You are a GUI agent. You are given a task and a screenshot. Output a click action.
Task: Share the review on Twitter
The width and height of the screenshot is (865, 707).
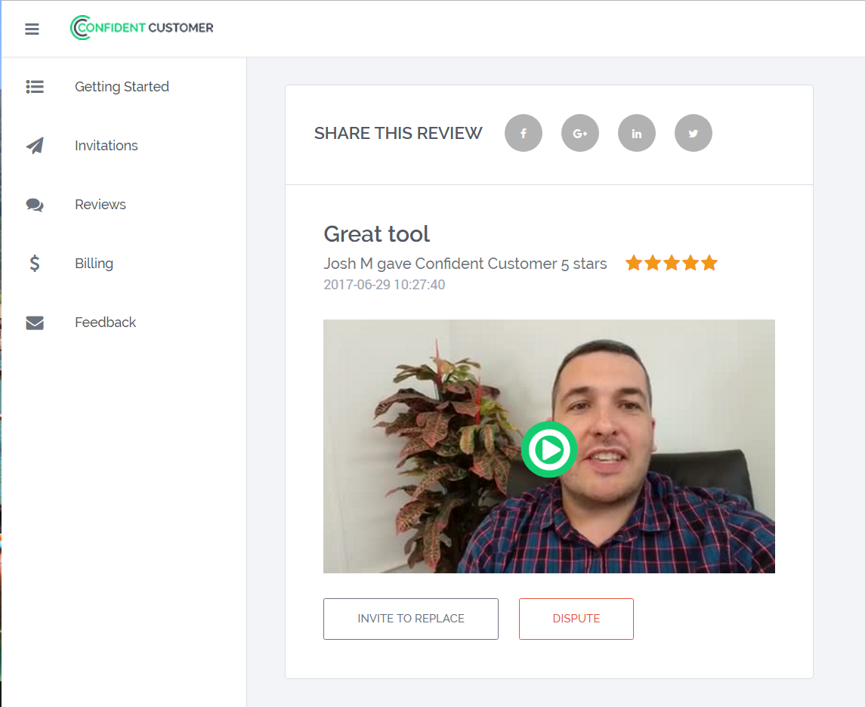coord(694,133)
